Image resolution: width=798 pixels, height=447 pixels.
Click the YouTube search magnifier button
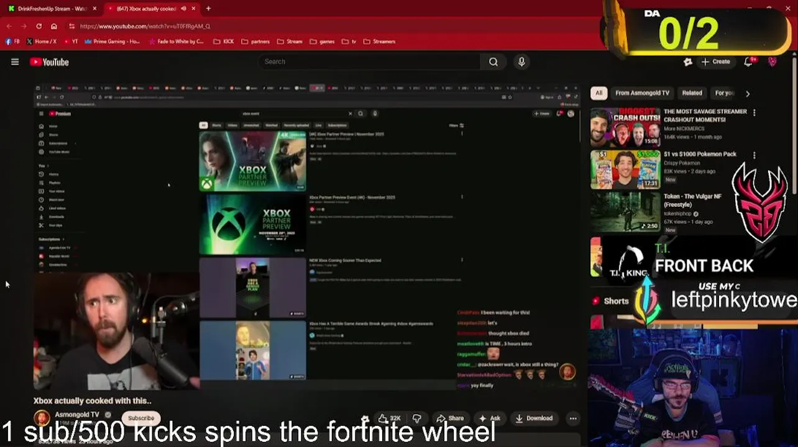click(493, 61)
